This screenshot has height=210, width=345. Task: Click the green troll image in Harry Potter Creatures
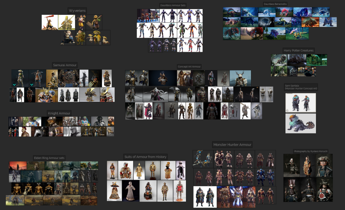coord(317,60)
